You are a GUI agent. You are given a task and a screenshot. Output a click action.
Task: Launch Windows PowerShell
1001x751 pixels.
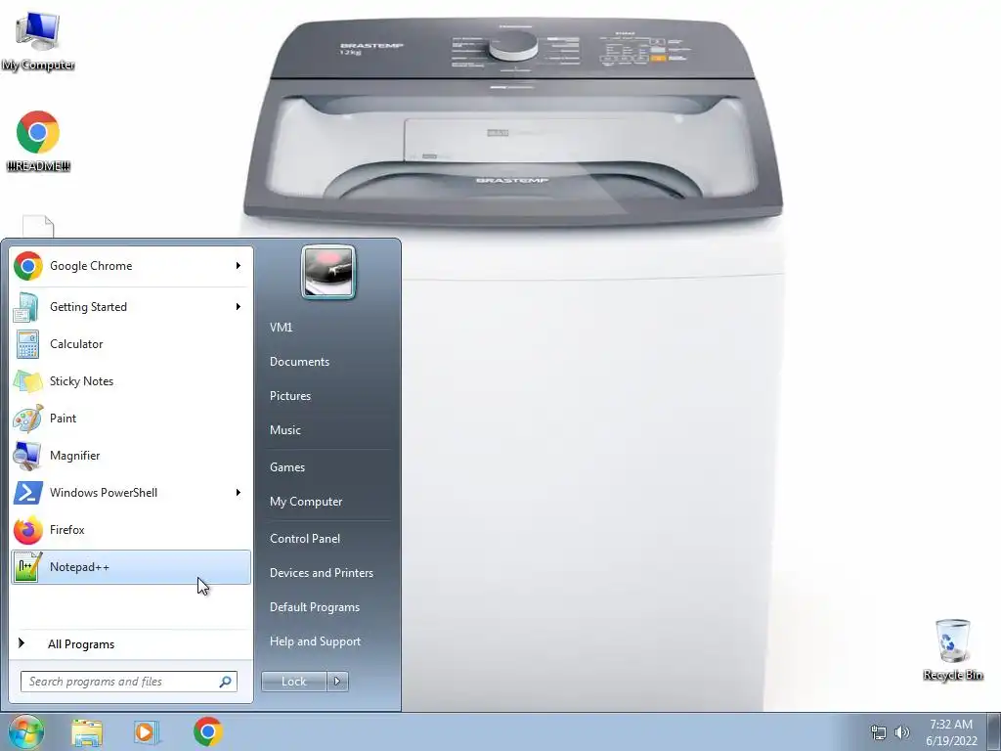pyautogui.click(x=131, y=493)
